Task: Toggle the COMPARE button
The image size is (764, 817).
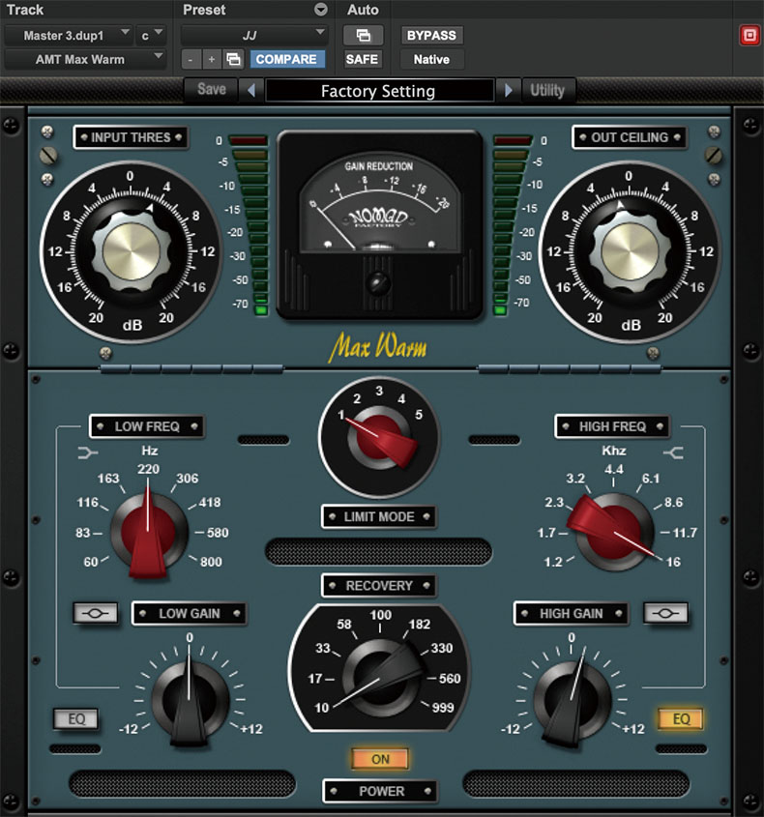Action: [286, 59]
